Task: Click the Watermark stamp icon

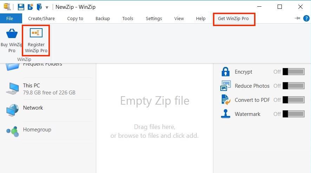Action: [226, 114]
